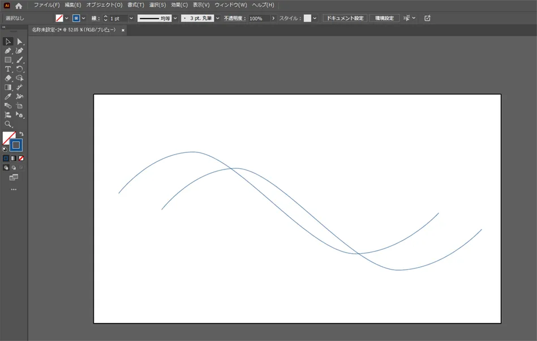
Task: Click the 環境設定 button
Action: pyautogui.click(x=384, y=18)
